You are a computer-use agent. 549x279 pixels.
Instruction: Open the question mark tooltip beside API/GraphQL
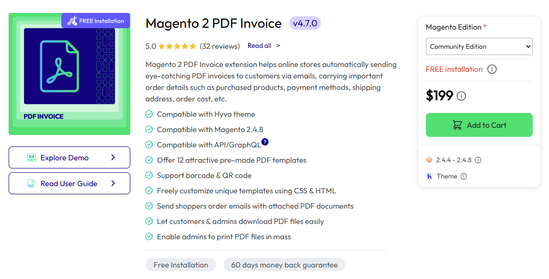(x=265, y=142)
